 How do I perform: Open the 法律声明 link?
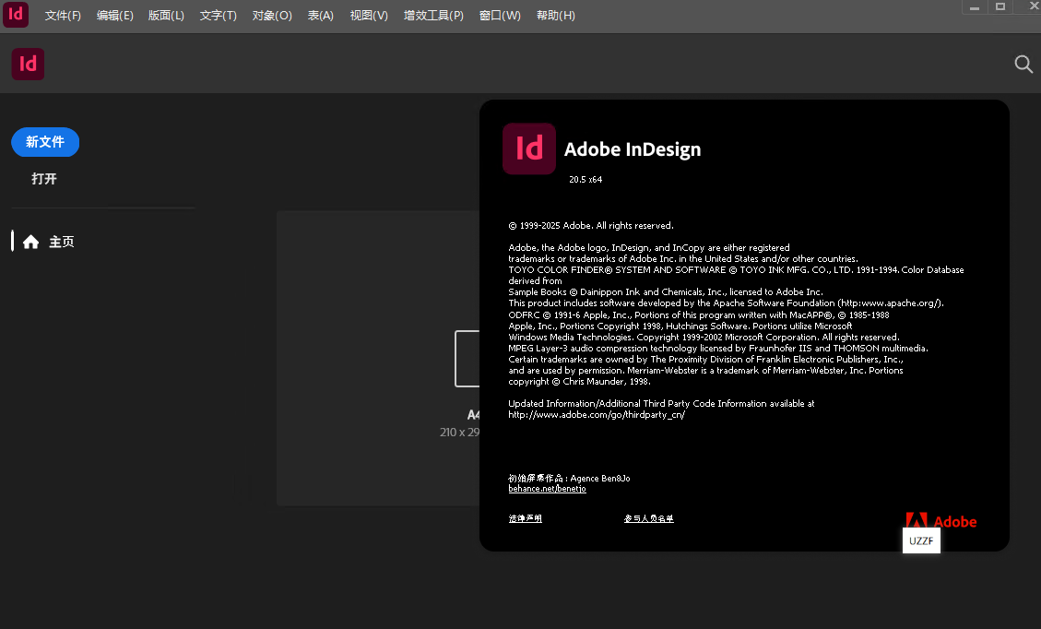526,518
